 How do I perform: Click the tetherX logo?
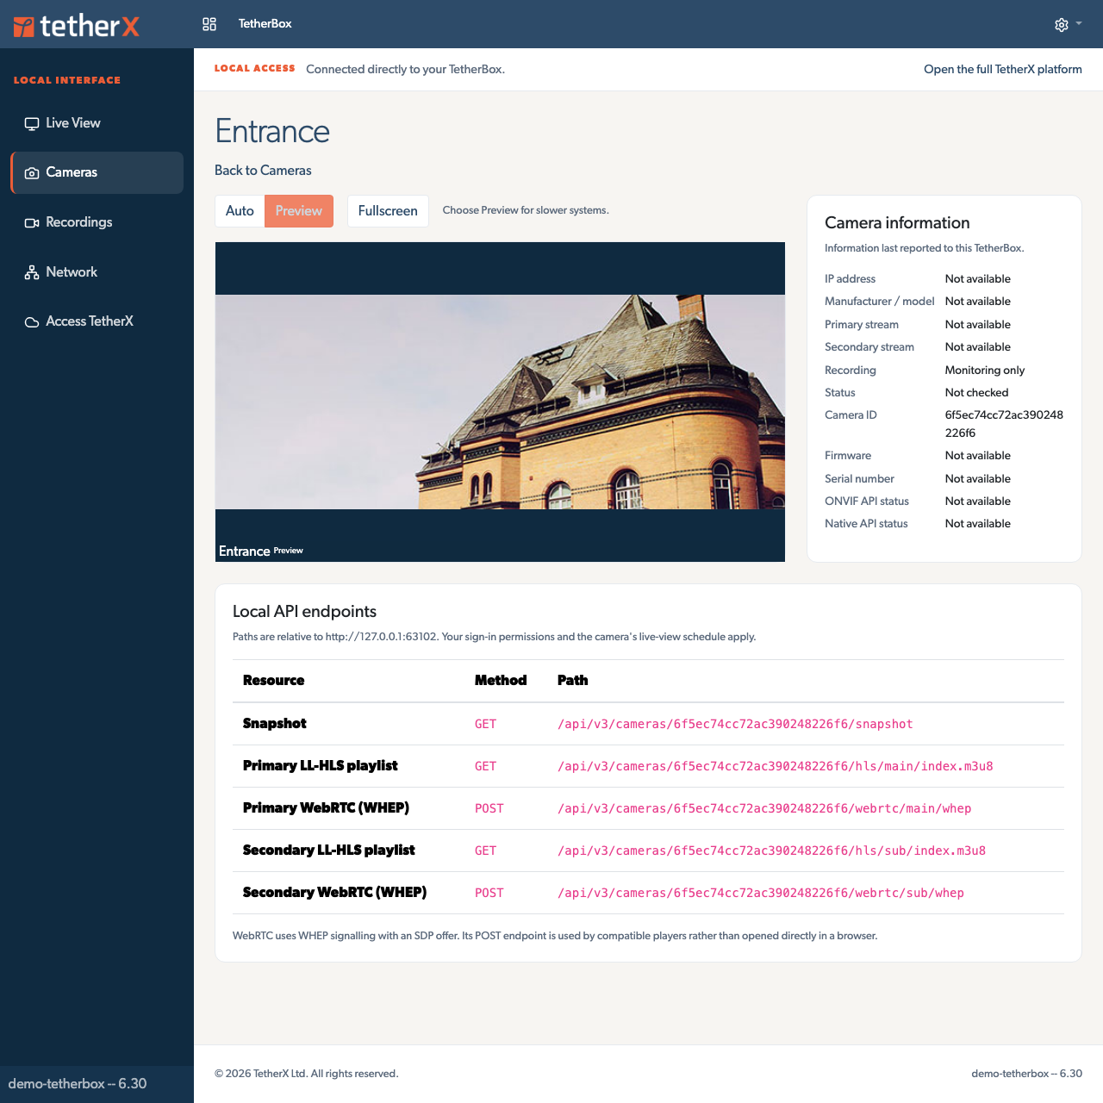click(77, 26)
